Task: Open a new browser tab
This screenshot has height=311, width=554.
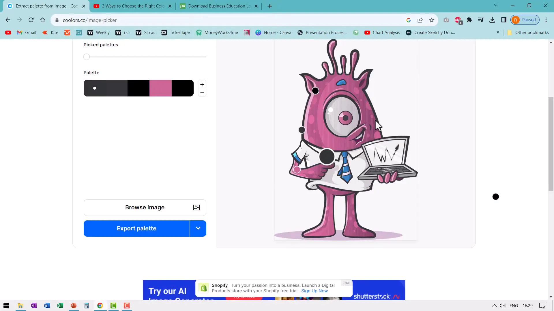Action: 270,6
